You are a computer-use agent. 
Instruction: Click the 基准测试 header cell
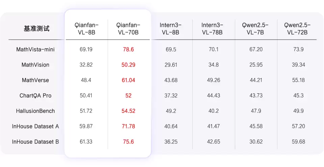[36, 29]
